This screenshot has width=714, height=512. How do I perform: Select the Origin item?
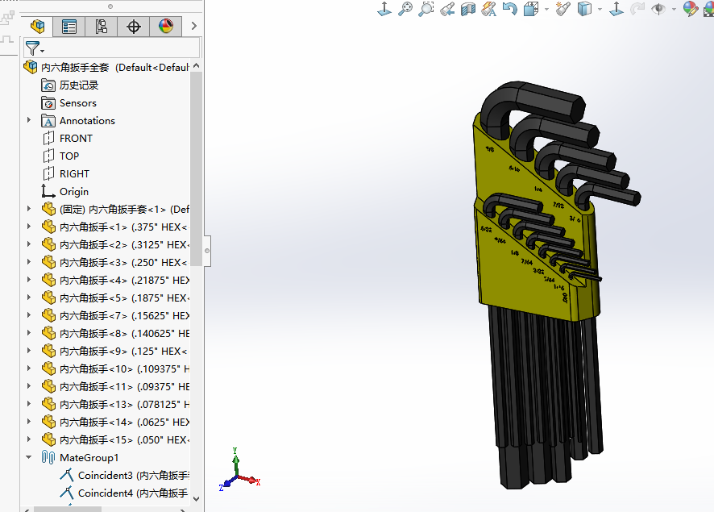click(74, 192)
